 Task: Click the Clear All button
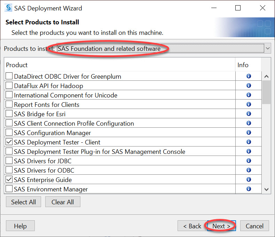pos(63,202)
